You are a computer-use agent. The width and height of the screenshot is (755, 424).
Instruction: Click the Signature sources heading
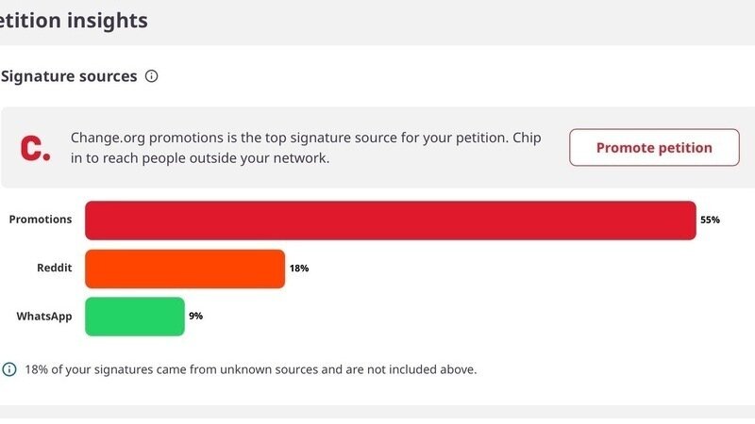click(69, 76)
